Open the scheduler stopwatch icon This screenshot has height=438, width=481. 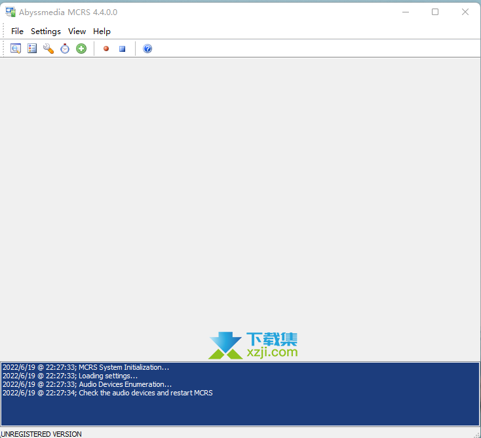click(65, 49)
